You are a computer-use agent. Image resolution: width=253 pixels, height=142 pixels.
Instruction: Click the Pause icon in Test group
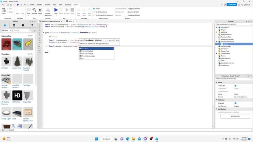point(61,10)
